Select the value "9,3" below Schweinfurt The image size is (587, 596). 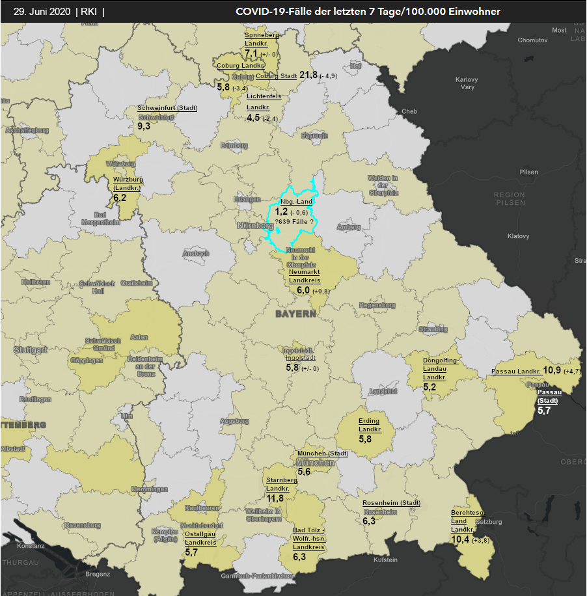pyautogui.click(x=144, y=126)
